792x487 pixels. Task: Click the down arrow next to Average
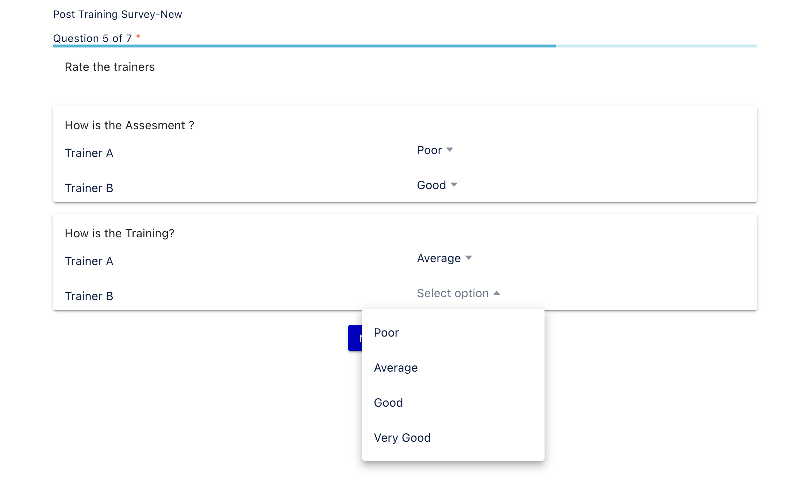click(469, 258)
